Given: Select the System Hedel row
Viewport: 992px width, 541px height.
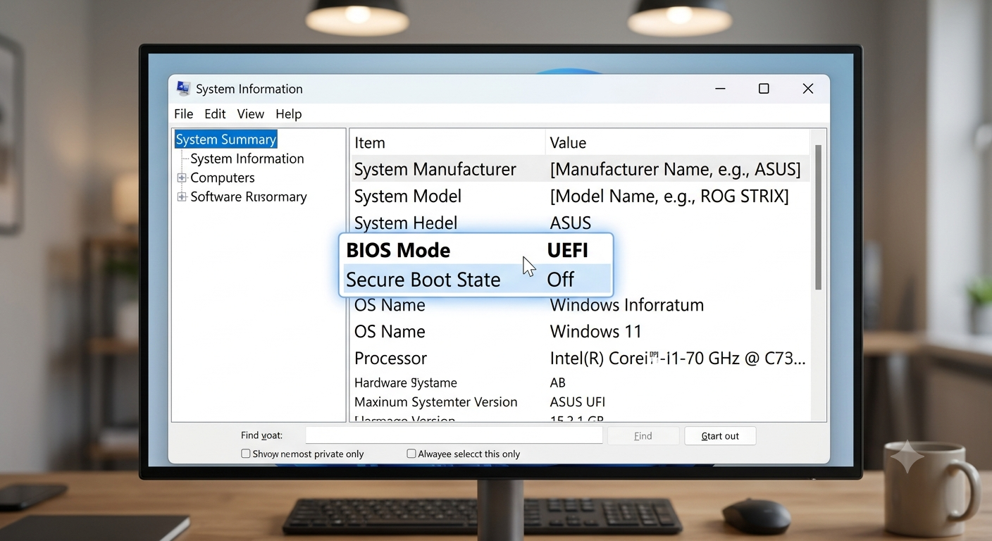Looking at the screenshot, I should [580, 223].
